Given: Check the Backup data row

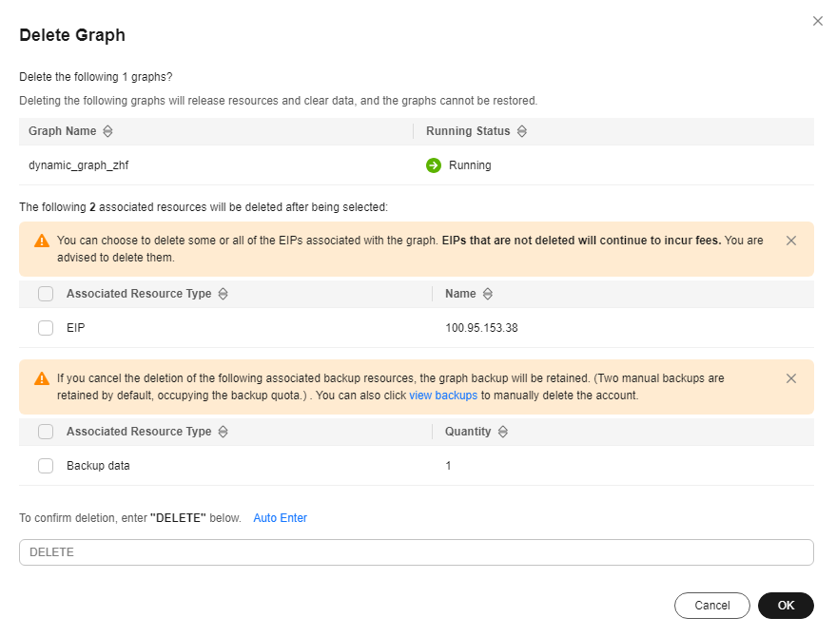Looking at the screenshot, I should (46, 466).
